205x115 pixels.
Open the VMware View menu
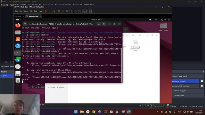(26, 11)
